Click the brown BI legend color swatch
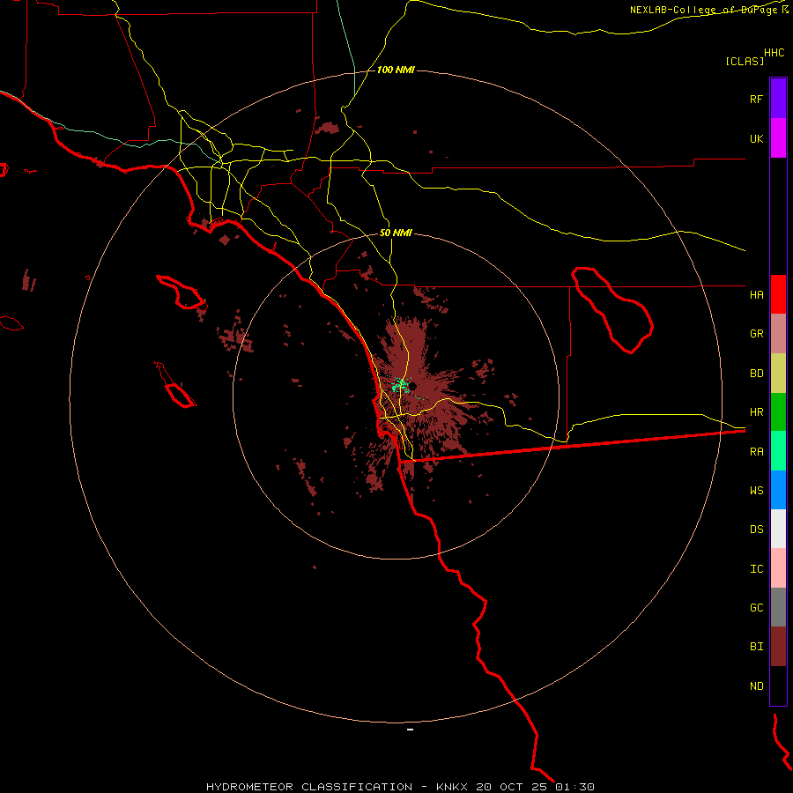 (778, 647)
